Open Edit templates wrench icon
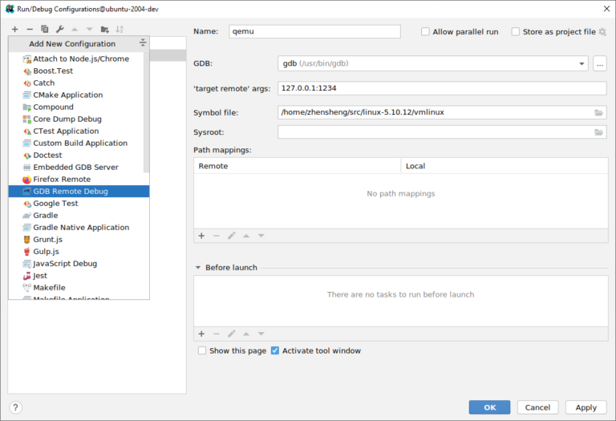The image size is (616, 421). [59, 29]
